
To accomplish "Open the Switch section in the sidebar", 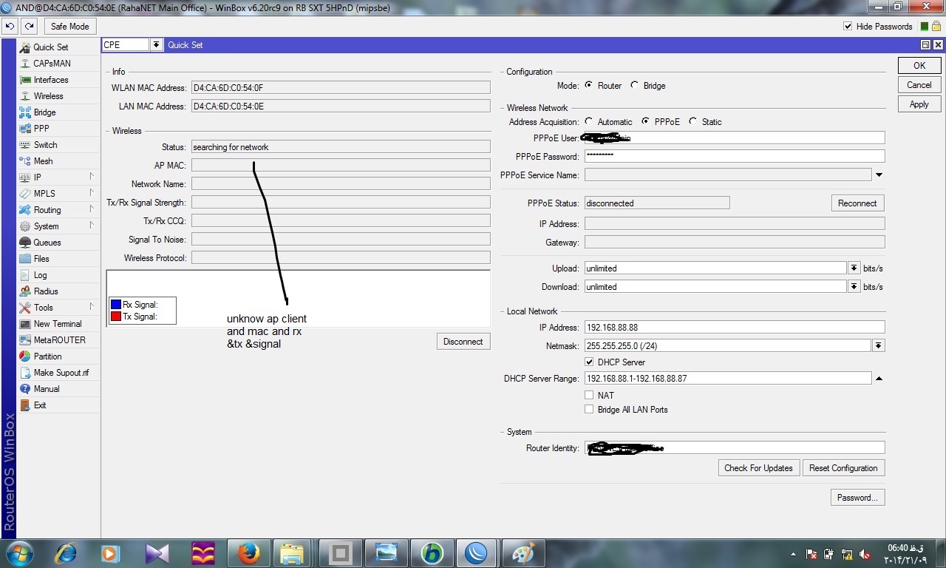I will (x=45, y=145).
